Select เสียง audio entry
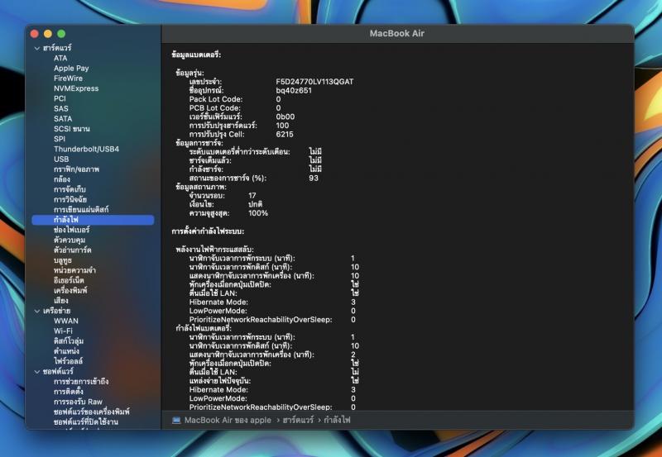 coord(60,301)
